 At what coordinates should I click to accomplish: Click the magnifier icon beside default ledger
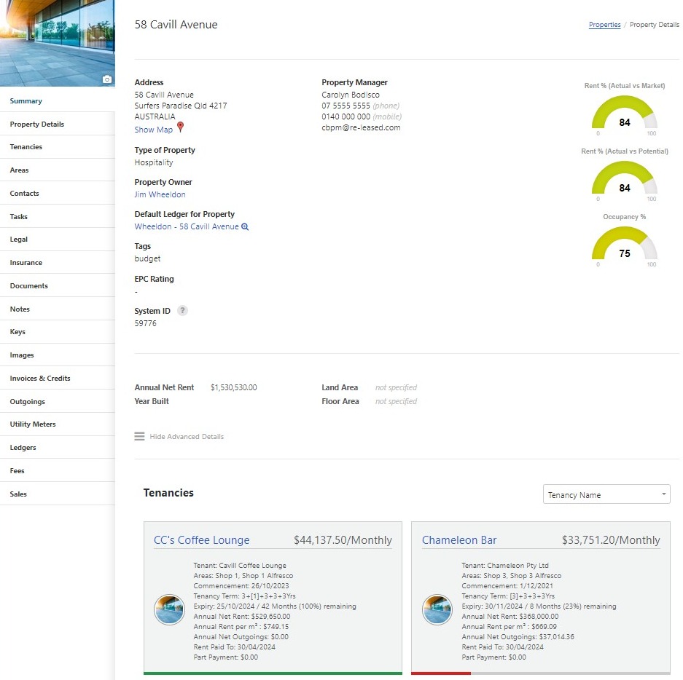point(245,226)
